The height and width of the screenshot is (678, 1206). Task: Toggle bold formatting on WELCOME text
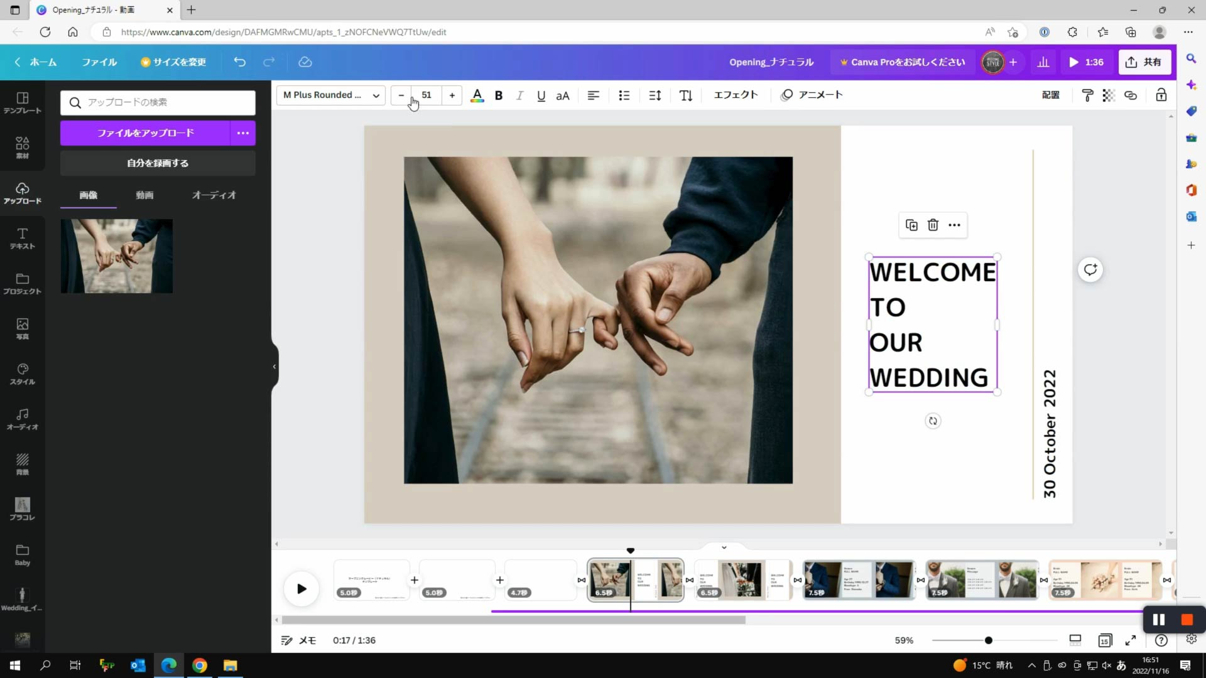point(498,95)
